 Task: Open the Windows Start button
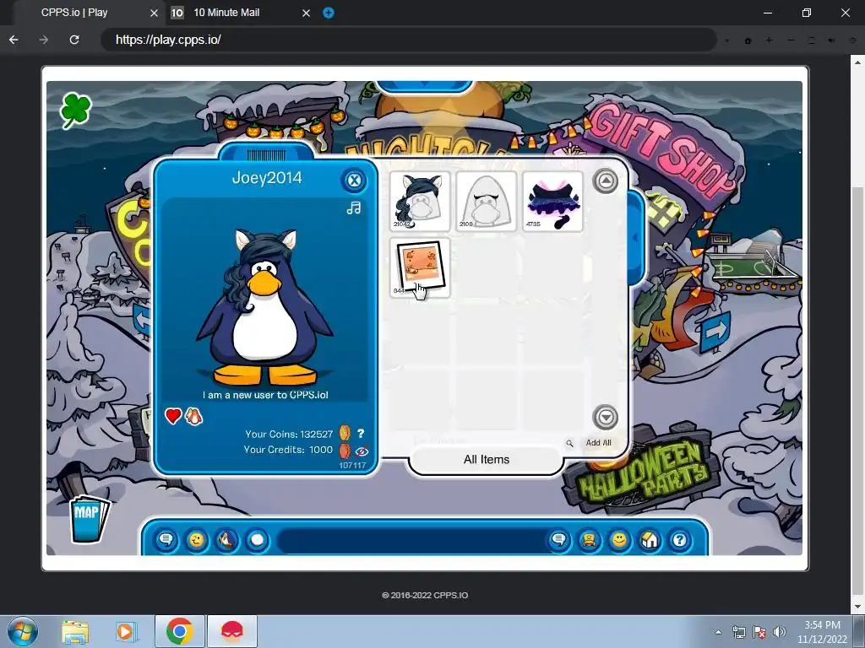point(23,631)
